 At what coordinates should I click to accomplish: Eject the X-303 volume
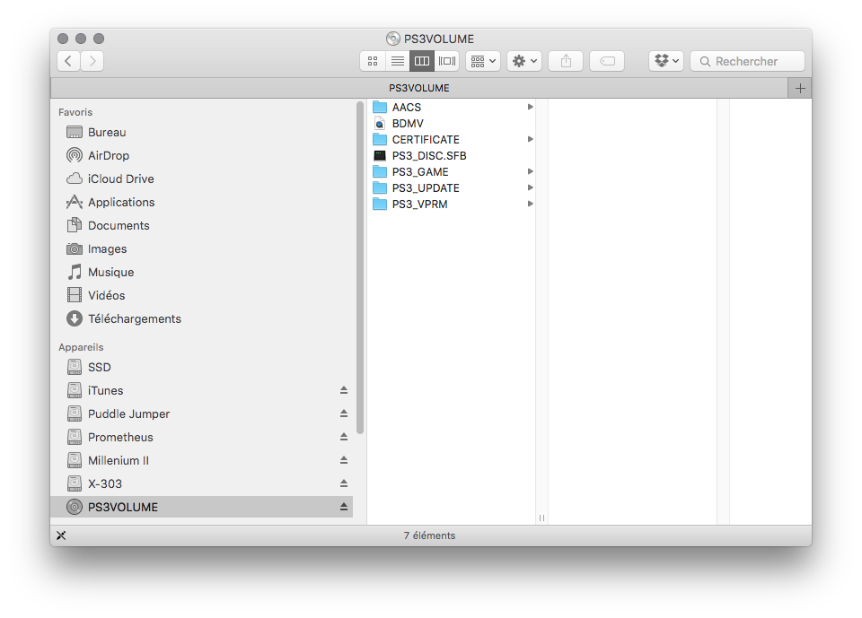coord(344,483)
